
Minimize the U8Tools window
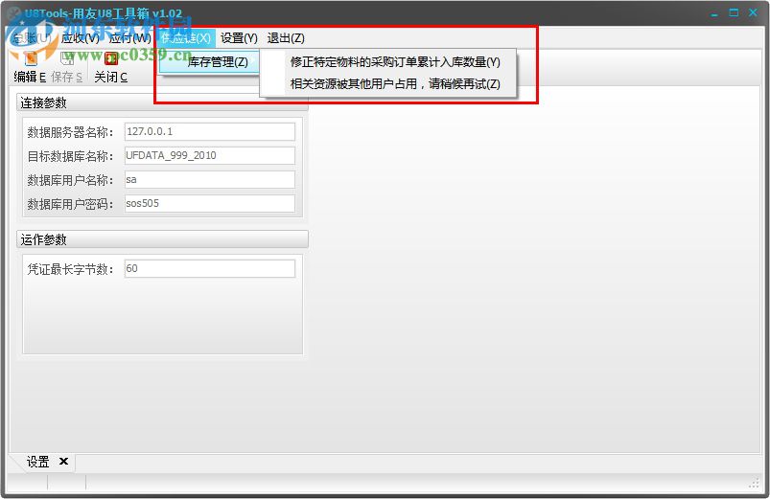tap(714, 13)
